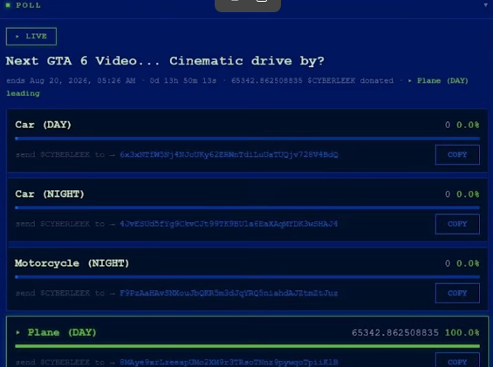
Task: Copy the Motorcycle (NIGHT) wallet address
Action: tap(457, 293)
